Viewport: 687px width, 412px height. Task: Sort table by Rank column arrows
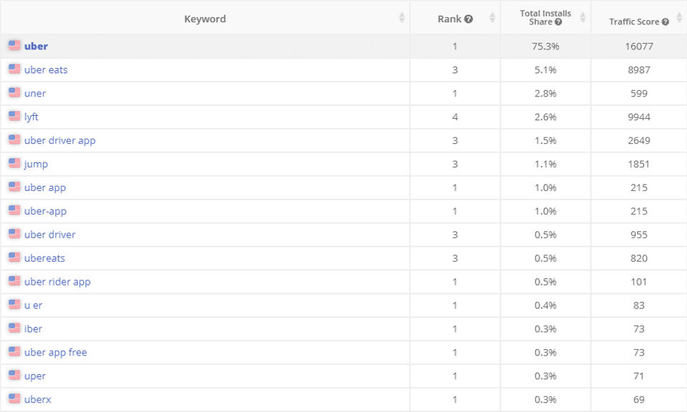click(492, 18)
